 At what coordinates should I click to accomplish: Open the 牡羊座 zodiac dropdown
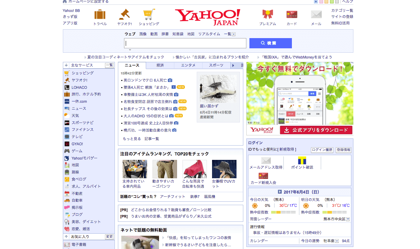click(337, 241)
